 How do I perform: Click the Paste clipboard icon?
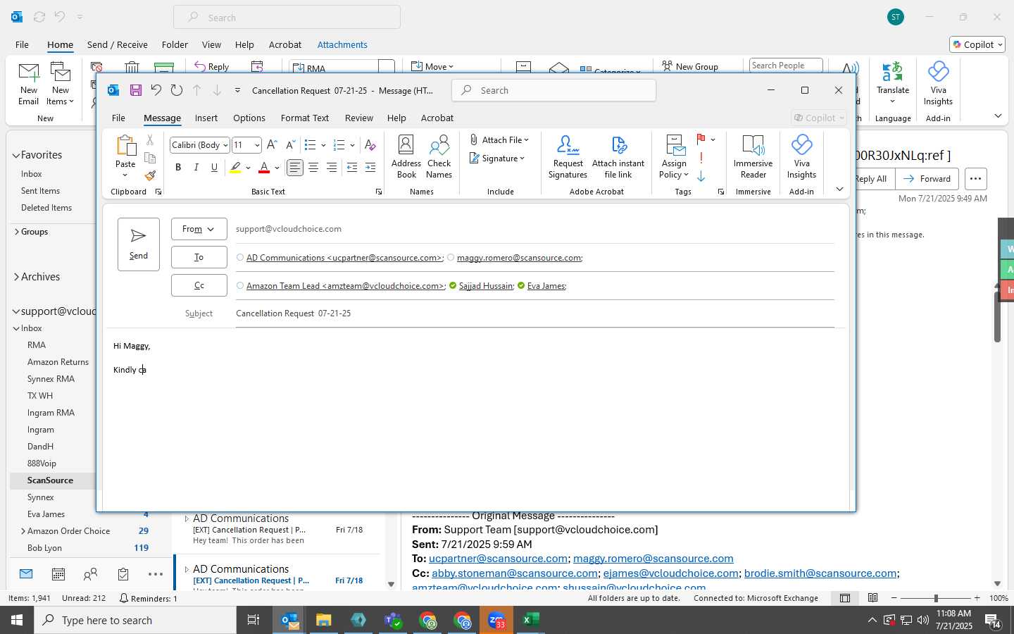pos(125,145)
